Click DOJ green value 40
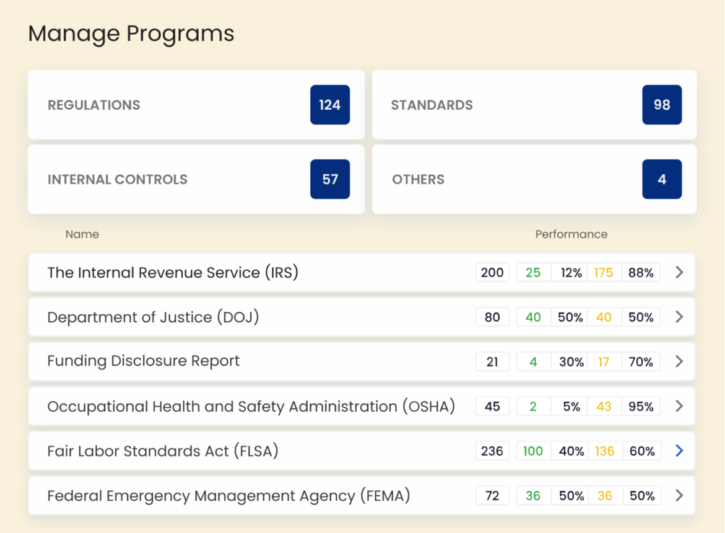This screenshot has width=725, height=533. [533, 317]
